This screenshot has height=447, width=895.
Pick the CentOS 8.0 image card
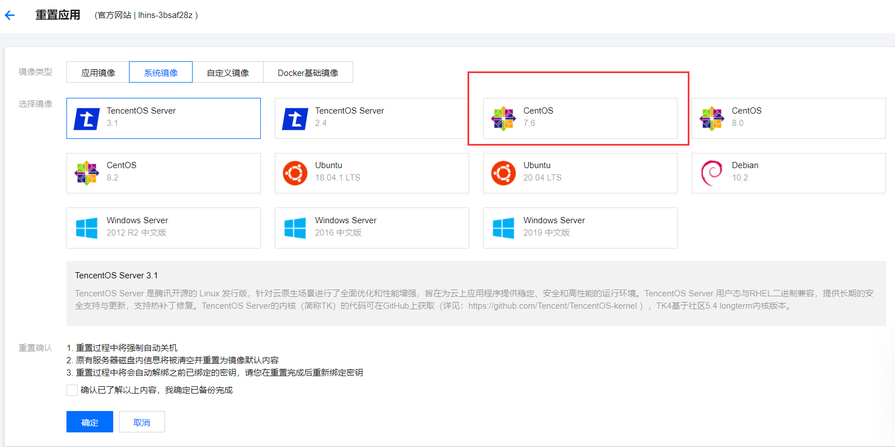click(x=789, y=119)
